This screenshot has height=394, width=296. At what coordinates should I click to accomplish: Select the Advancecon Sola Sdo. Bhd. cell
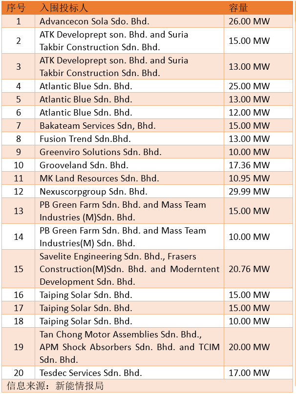point(94,21)
